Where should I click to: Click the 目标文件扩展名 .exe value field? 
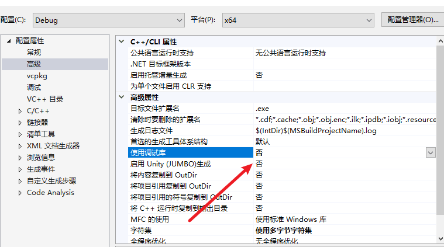344,109
